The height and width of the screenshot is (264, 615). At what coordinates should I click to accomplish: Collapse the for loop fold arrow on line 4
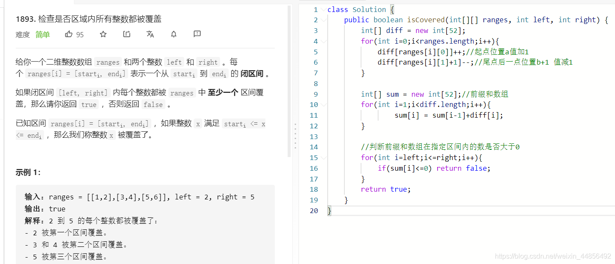click(x=324, y=42)
